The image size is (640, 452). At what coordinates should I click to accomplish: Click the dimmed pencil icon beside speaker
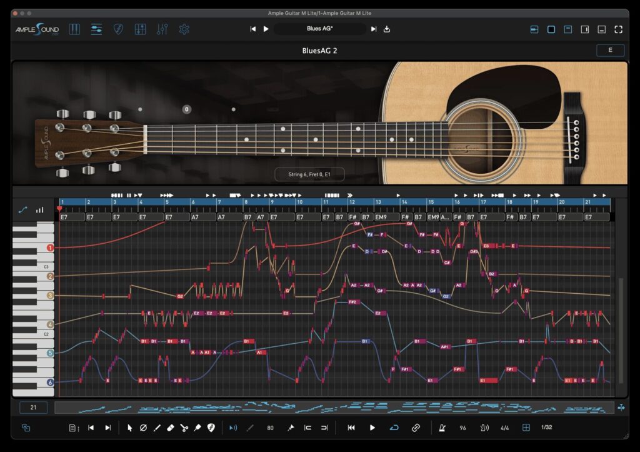point(250,428)
